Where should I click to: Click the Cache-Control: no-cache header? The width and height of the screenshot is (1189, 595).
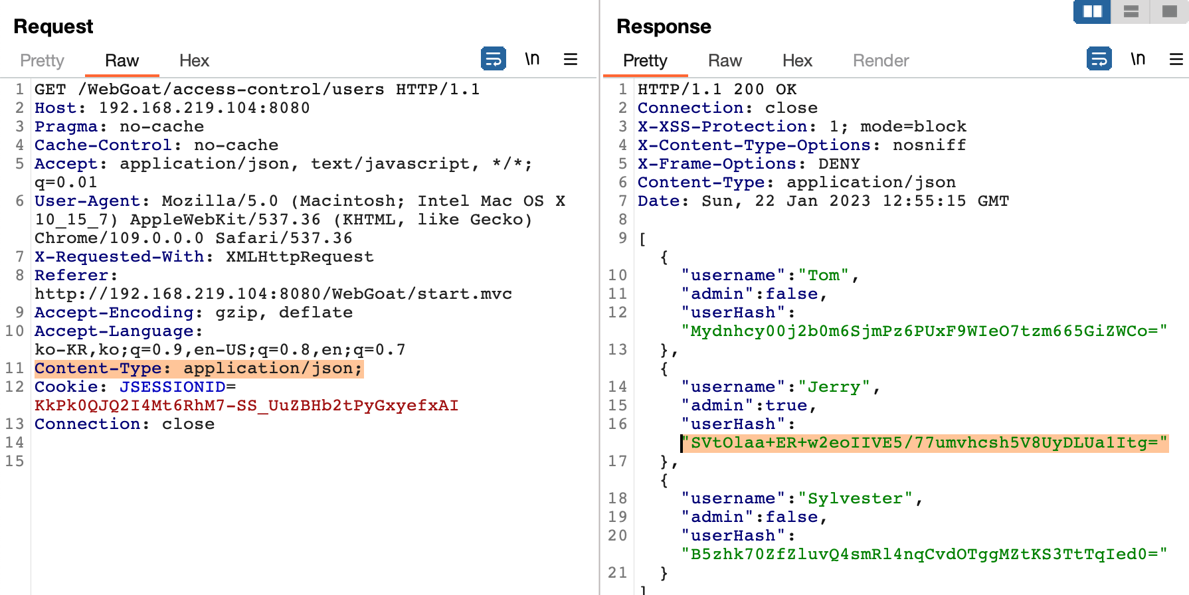click(156, 145)
